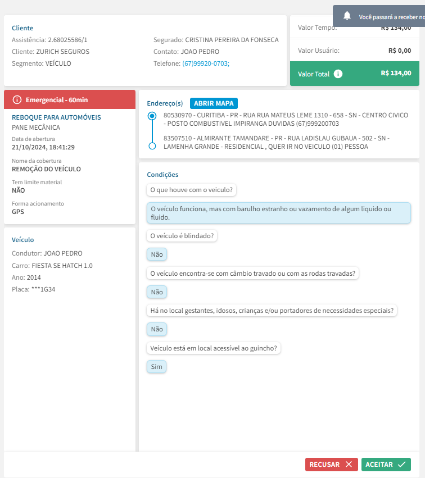425x478 pixels.
Task: Click 'Não' under the gestantes question
Action: 157,329
